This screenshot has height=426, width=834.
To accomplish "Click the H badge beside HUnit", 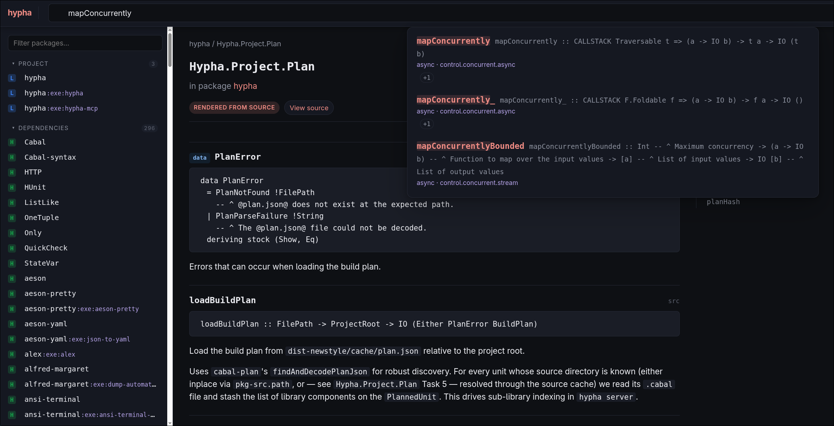I will (x=12, y=188).
